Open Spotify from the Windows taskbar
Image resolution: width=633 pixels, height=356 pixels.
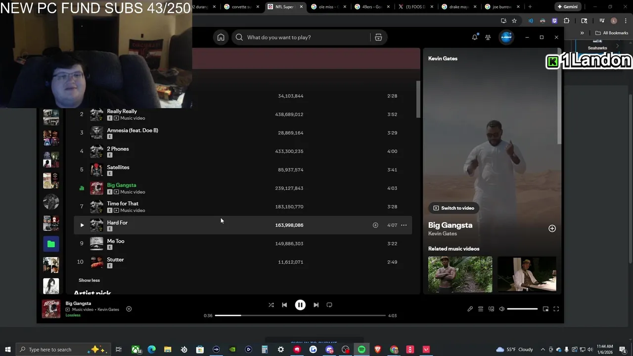click(x=362, y=350)
